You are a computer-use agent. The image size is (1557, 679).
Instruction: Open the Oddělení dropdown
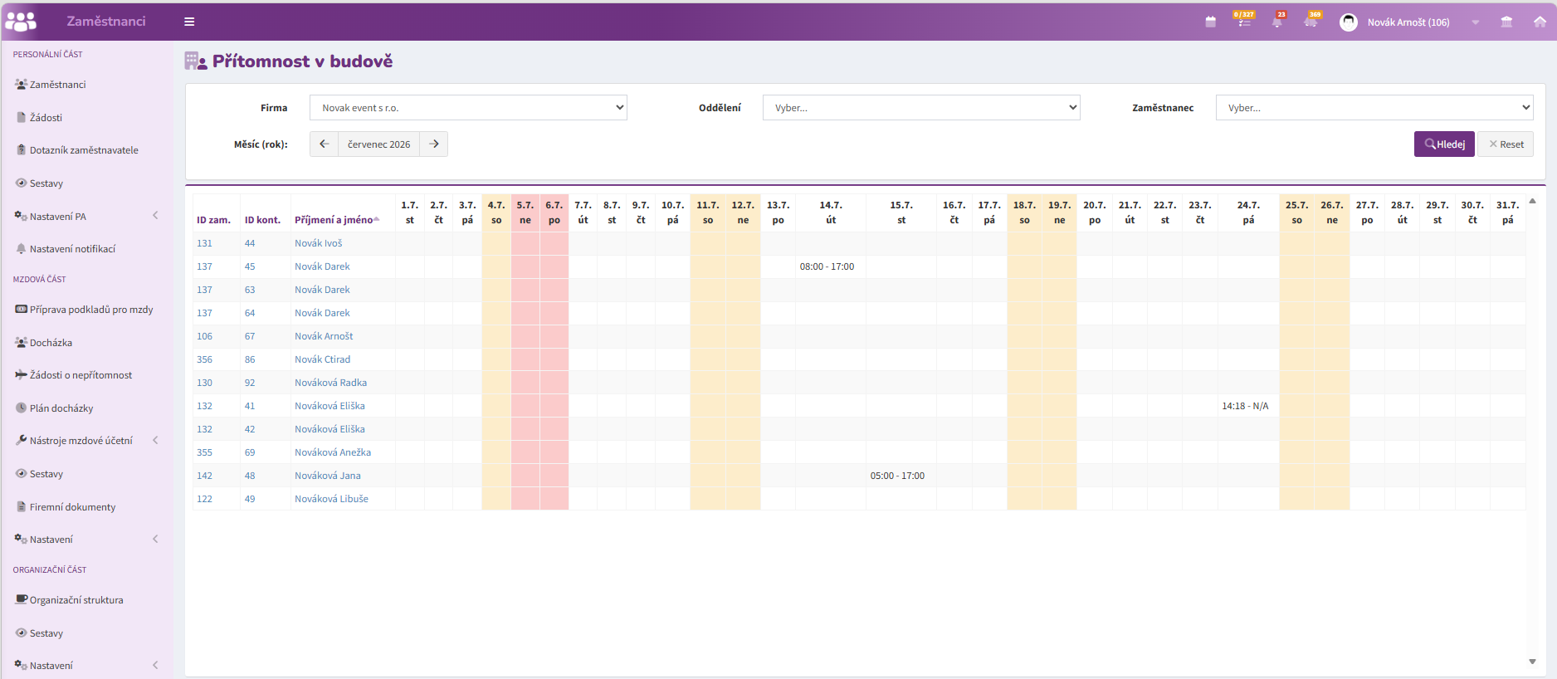coord(921,108)
